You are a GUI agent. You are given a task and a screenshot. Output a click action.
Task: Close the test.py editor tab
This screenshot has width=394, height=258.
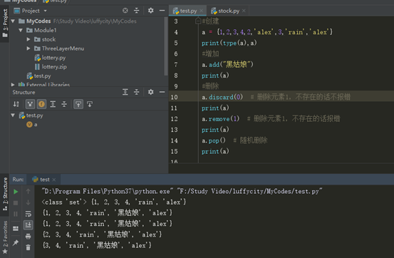coord(201,11)
